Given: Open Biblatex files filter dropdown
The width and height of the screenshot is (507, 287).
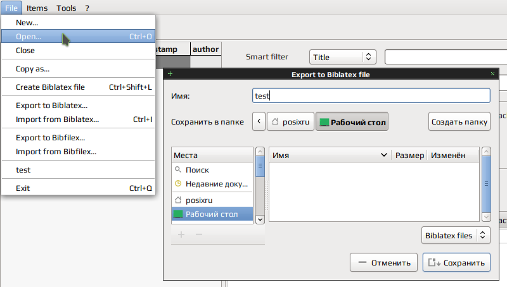Looking at the screenshot, I should (x=456, y=235).
